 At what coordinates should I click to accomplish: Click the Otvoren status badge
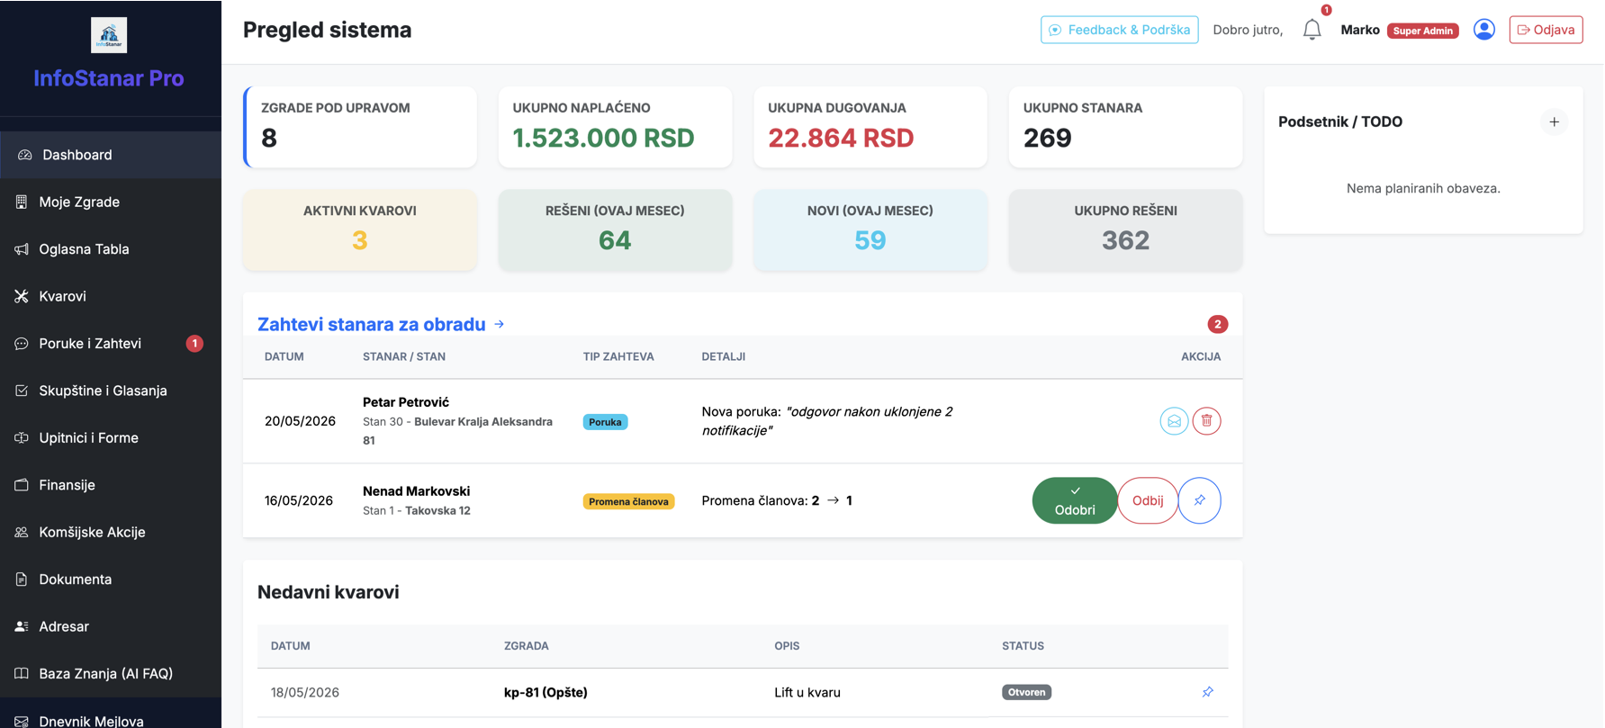[x=1026, y=692]
